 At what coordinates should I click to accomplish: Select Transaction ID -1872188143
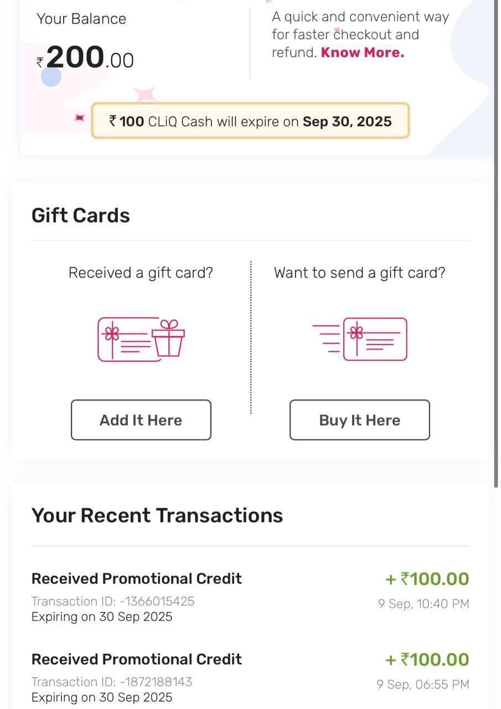112,682
